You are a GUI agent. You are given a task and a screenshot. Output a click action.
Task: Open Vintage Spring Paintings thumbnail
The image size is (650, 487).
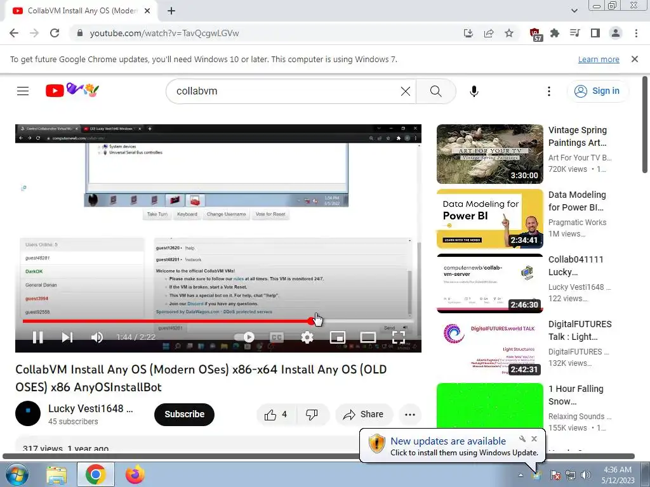point(489,154)
